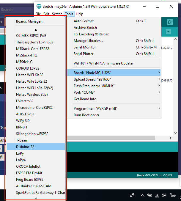This screenshot has width=181, height=201.
Task: Open Manage Libraries...
Action: coord(114,41)
